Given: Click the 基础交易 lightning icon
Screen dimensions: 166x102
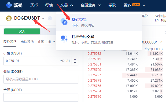Looking at the screenshot, I should pyautogui.click(x=64, y=22).
